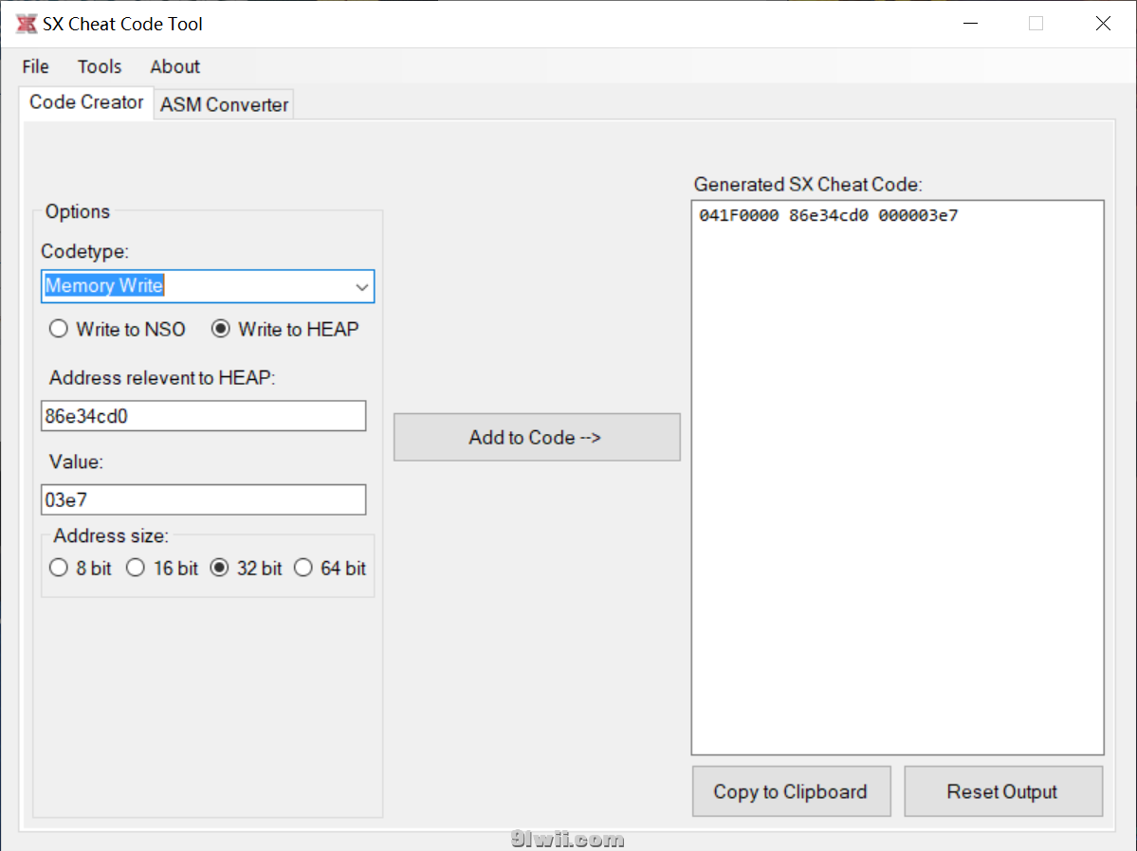The height and width of the screenshot is (851, 1137).
Task: Click the SX Cheat Code Tool app icon
Action: coord(27,24)
